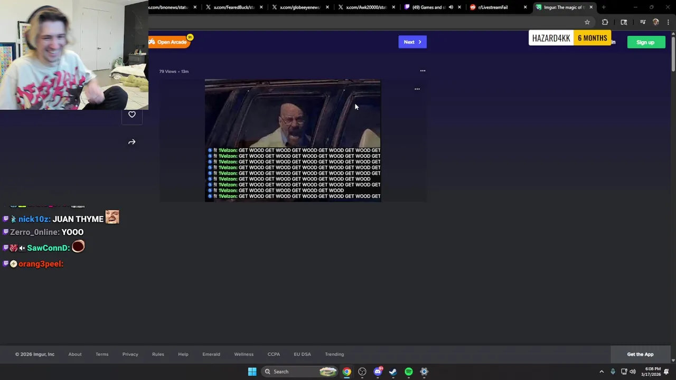Open the About footer link

(75, 355)
